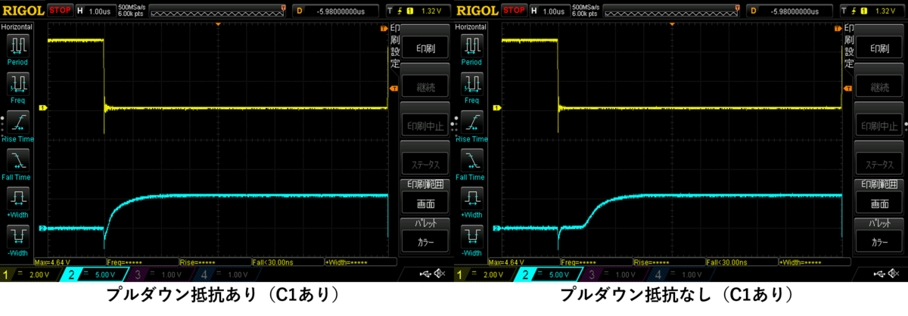Click Fall<30.00ns readout on right scope
908x316 pixels.
click(743, 262)
